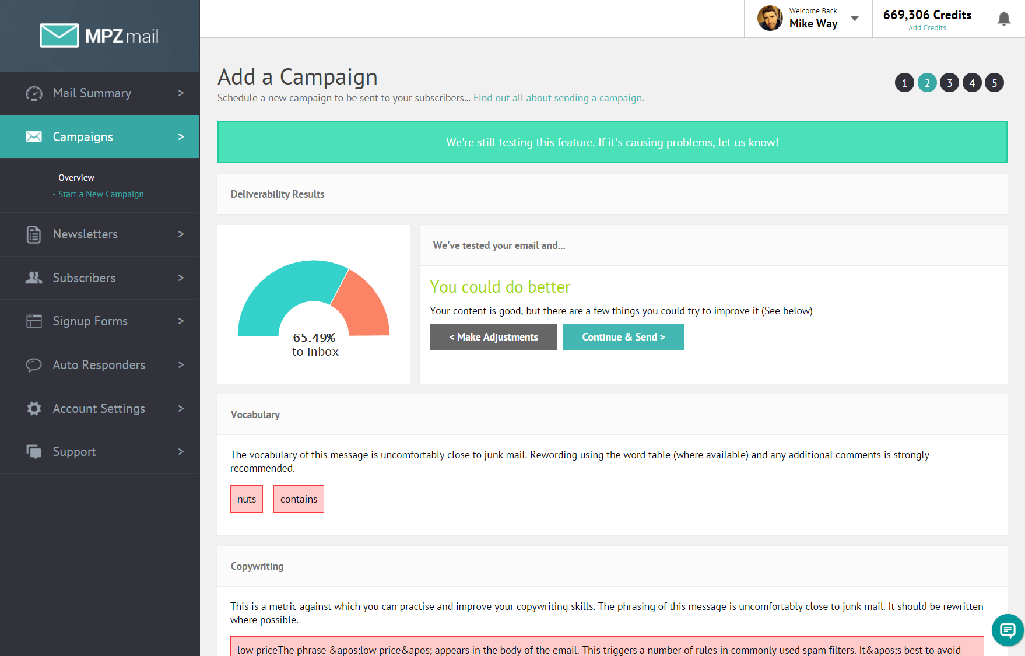
Task: Select Overview under Campaigns
Action: [x=76, y=178]
